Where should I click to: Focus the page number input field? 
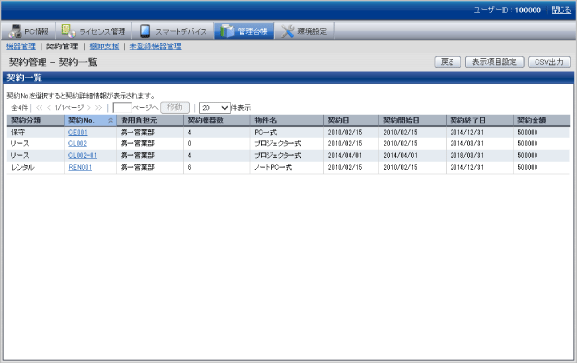pos(122,108)
